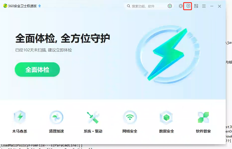
Task: Click the shield-plus icon in red box
Action: point(188,6)
